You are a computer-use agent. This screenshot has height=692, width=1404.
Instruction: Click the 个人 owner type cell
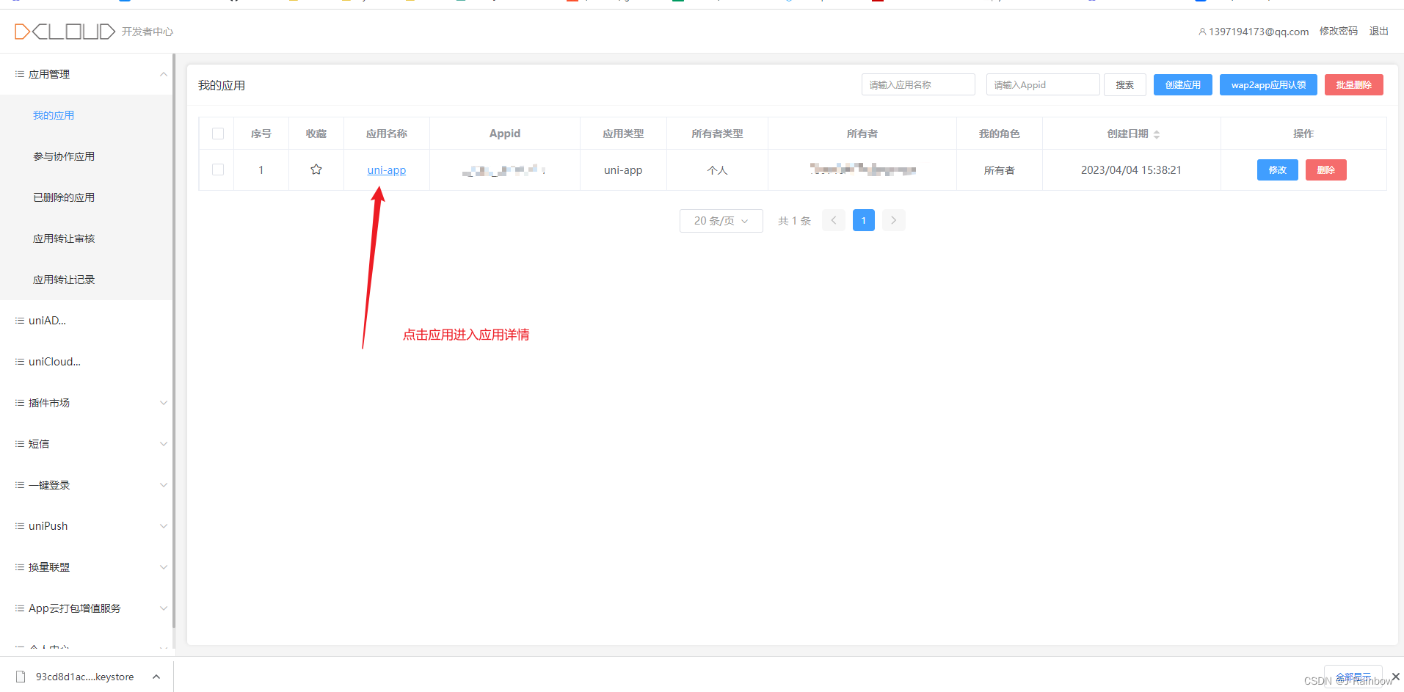[x=717, y=170]
